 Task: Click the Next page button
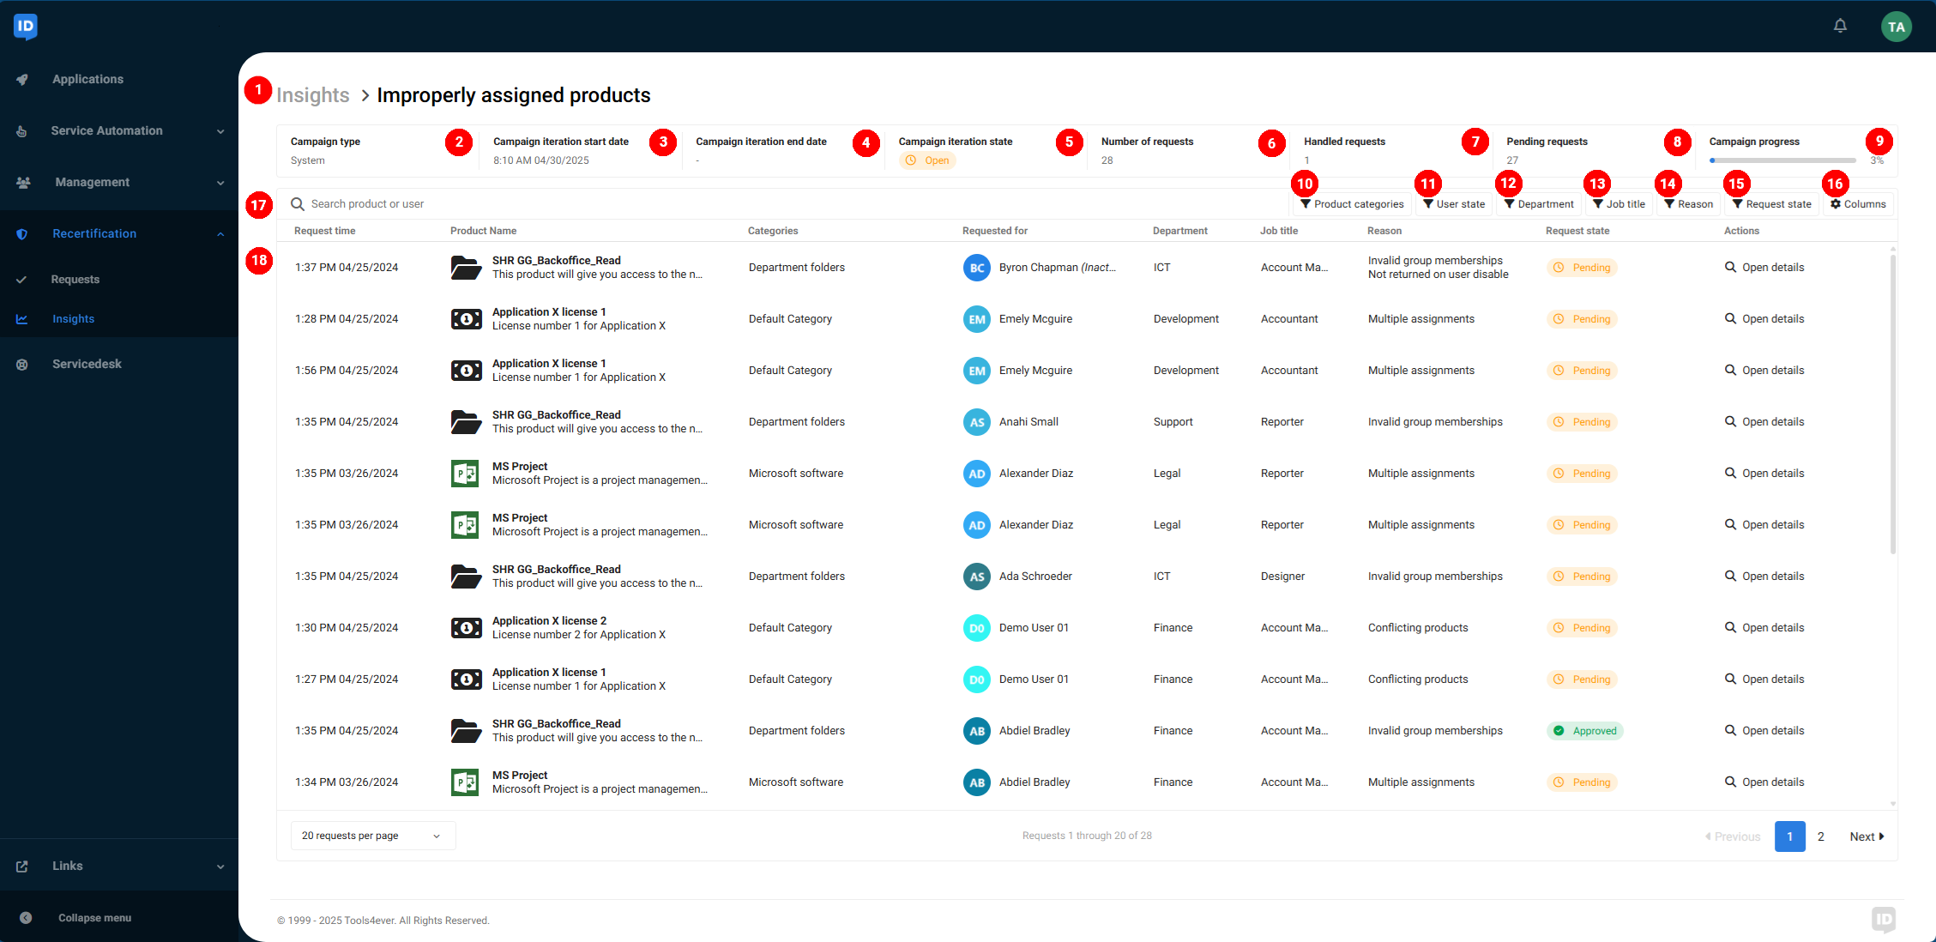pos(1867,836)
